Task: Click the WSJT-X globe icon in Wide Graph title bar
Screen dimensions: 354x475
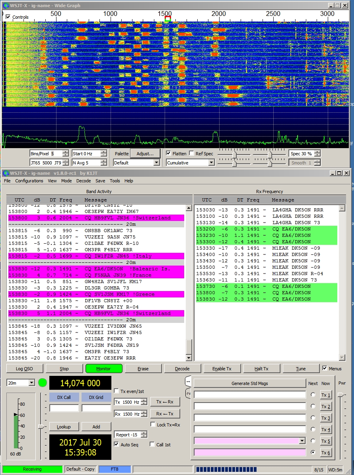Action: (x=5, y=6)
